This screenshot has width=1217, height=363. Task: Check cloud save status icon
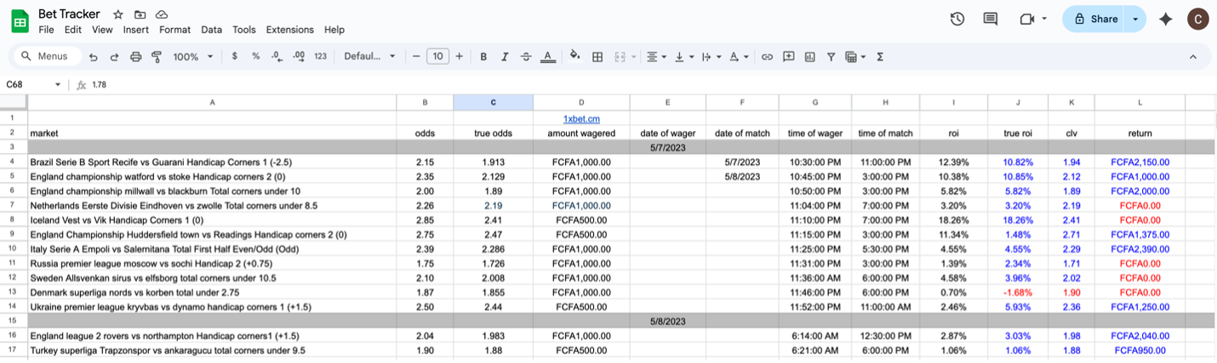(162, 14)
